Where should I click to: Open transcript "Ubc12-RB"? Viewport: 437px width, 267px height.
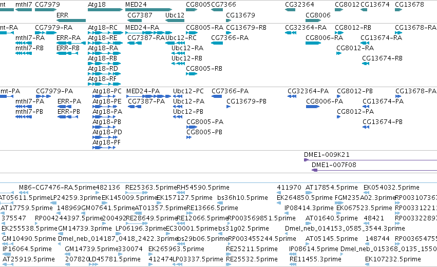tap(187, 58)
